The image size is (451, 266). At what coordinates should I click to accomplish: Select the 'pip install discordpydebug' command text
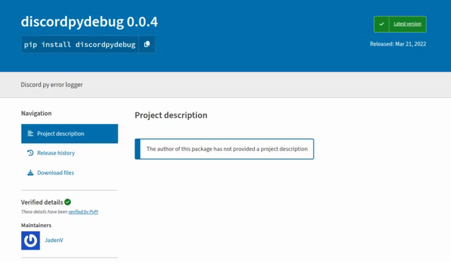click(x=80, y=44)
